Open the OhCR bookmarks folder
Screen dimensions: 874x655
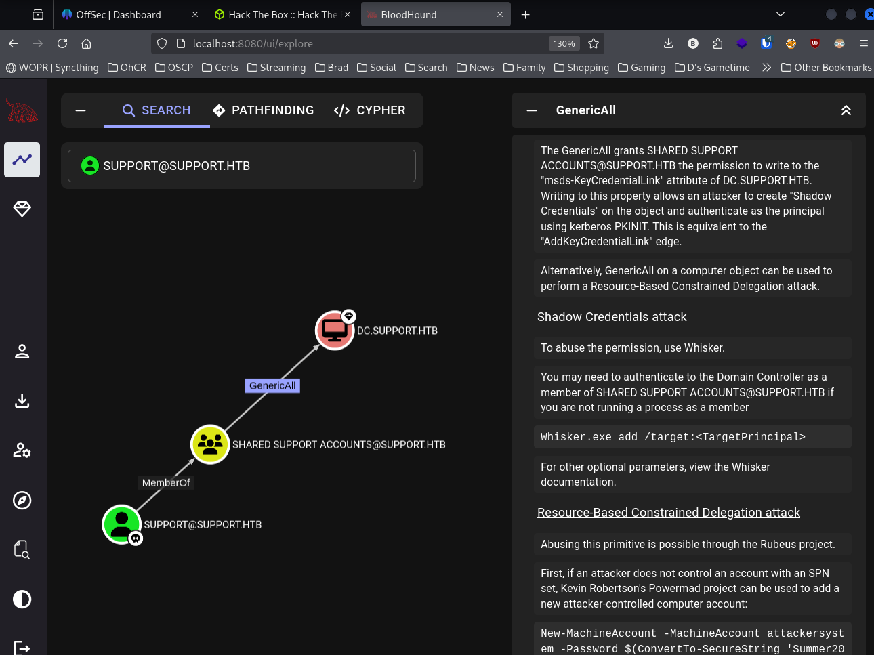pos(127,68)
